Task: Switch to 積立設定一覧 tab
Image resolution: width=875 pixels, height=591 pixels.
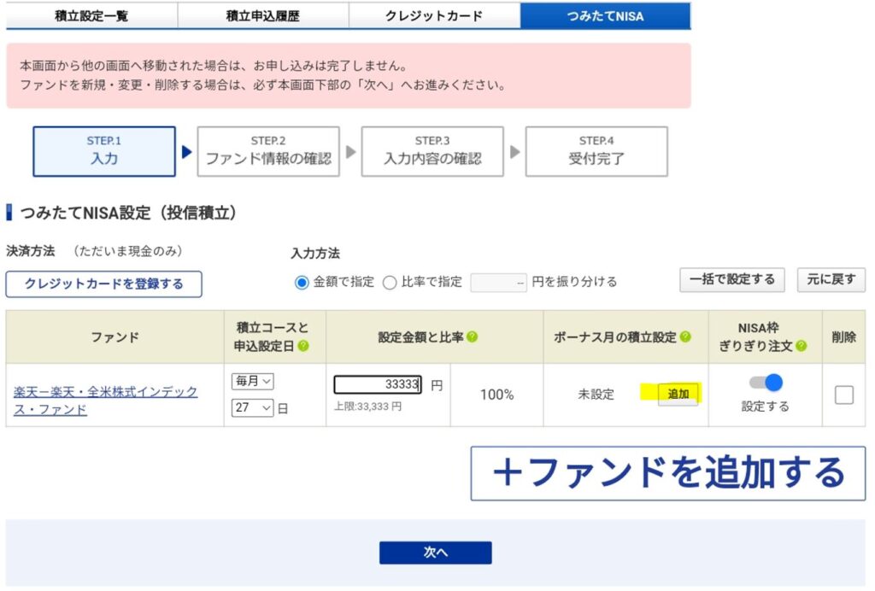Action: click(91, 15)
